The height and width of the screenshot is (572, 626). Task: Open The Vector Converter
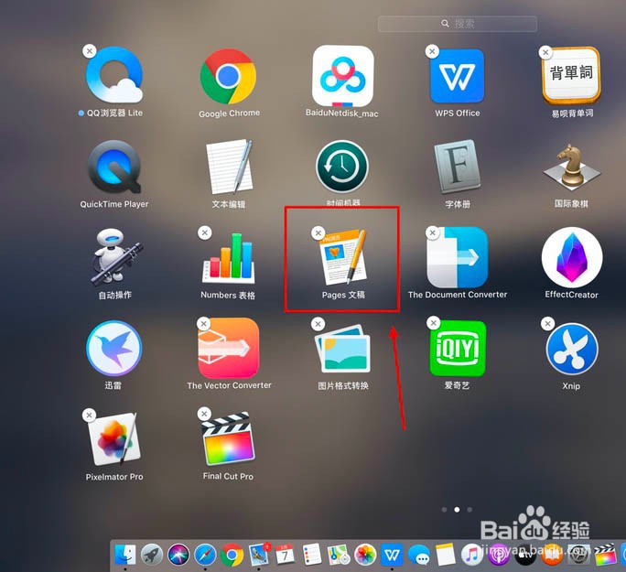point(229,348)
